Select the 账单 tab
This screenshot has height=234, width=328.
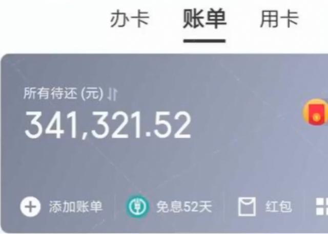point(204,19)
